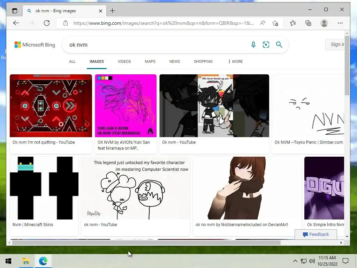Open 'Ok Simple İntro Nvm' caption link
Viewport: 357px width, 268px height.
pyautogui.click(x=326, y=224)
